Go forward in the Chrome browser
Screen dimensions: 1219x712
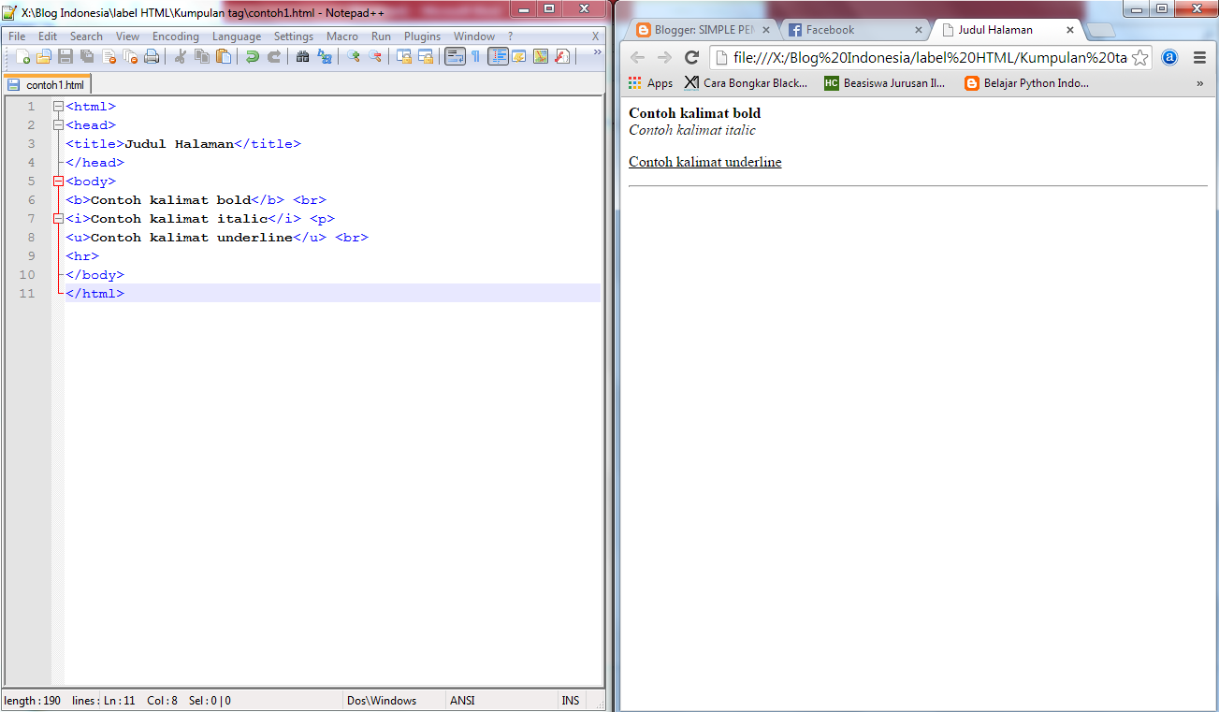click(664, 58)
